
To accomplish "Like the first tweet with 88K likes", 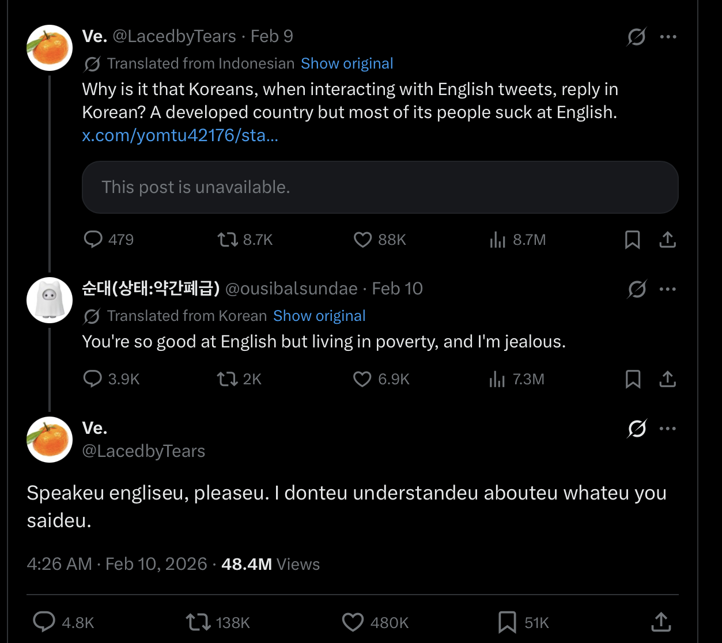I will click(x=362, y=240).
